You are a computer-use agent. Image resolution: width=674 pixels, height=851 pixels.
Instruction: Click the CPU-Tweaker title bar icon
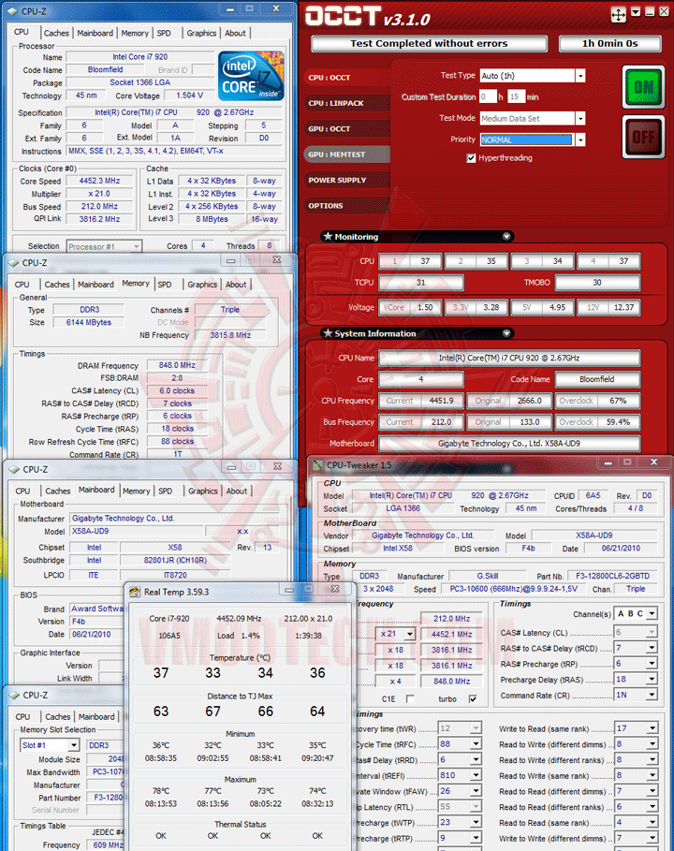317,465
